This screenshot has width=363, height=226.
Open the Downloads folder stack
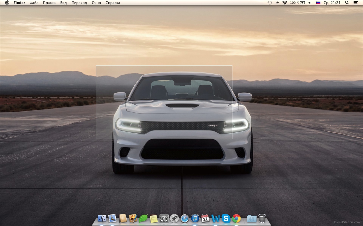(x=251, y=219)
